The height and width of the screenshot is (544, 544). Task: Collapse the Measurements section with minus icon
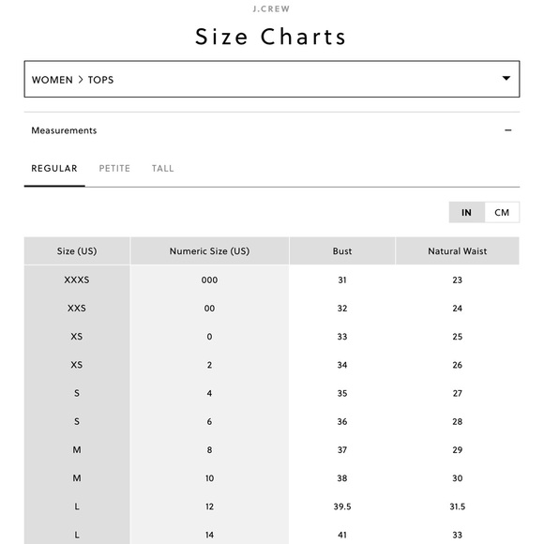508,130
